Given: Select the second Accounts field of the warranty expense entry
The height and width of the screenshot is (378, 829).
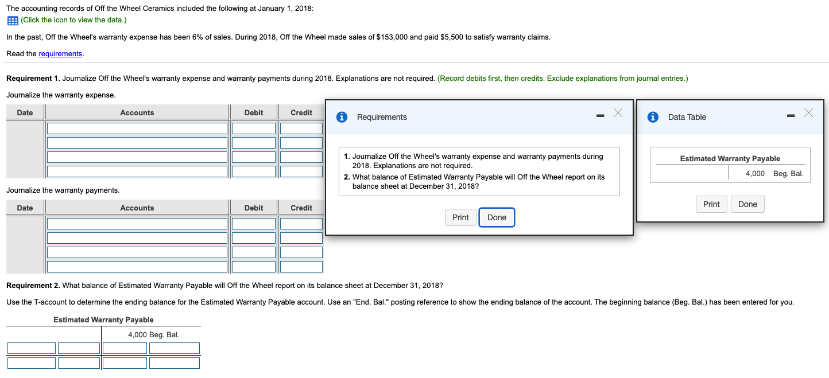Looking at the screenshot, I should point(137,142).
